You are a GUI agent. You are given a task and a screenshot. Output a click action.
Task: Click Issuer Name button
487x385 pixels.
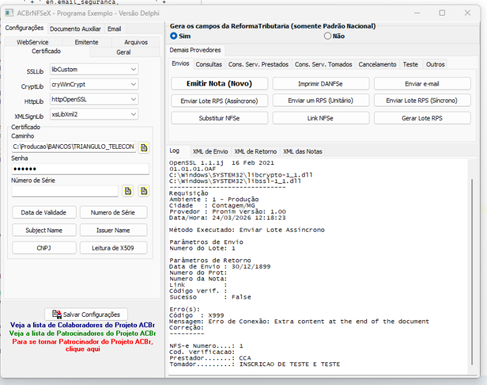click(113, 230)
